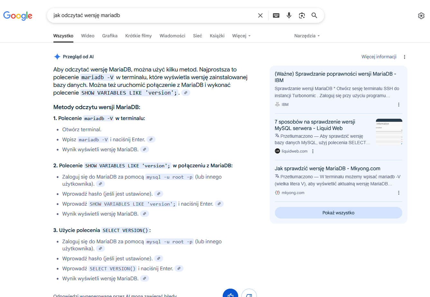Expand the Więcej dropdown menu
Viewport: 430px width, 297px height.
pos(241,36)
